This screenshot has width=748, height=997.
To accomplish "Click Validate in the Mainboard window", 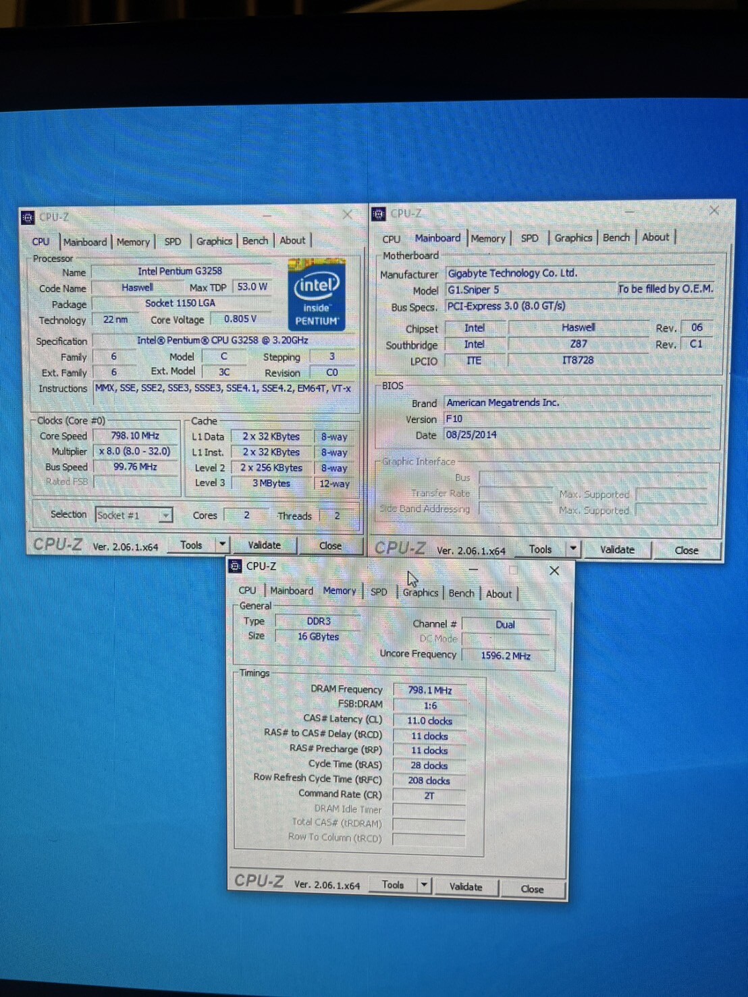I will click(617, 549).
